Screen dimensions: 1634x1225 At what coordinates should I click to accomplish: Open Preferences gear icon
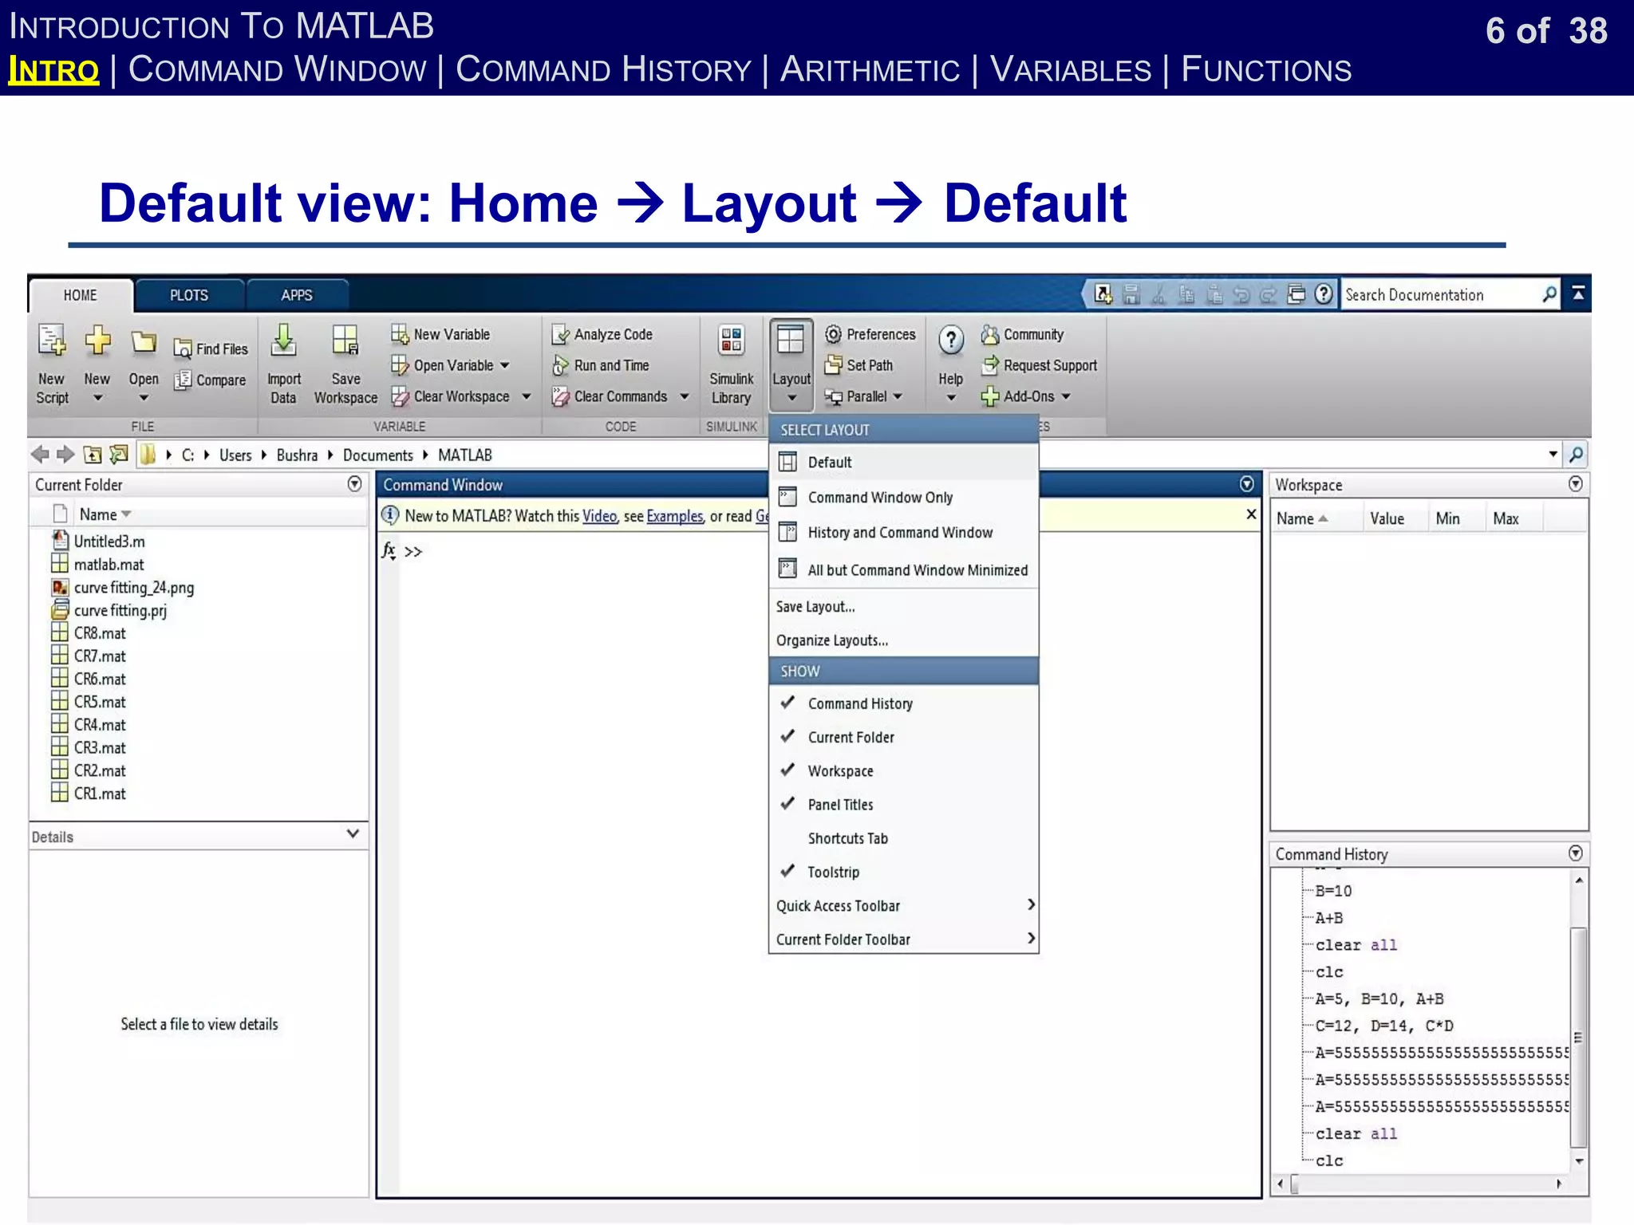(833, 334)
